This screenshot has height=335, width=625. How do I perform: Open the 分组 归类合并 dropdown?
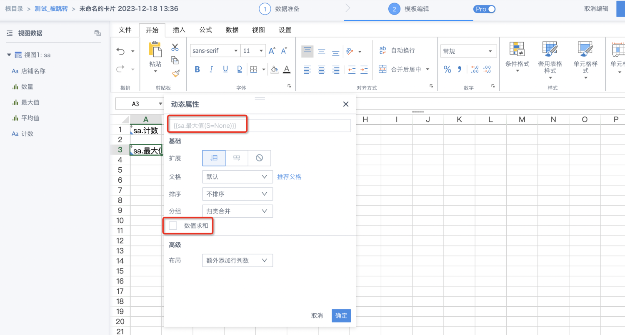[237, 211]
